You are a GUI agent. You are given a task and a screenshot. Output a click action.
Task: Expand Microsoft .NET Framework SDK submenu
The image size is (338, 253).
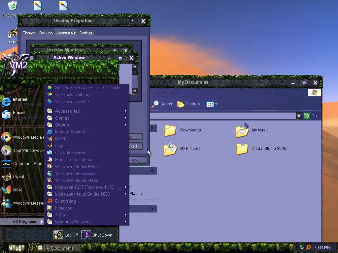pyautogui.click(x=86, y=187)
